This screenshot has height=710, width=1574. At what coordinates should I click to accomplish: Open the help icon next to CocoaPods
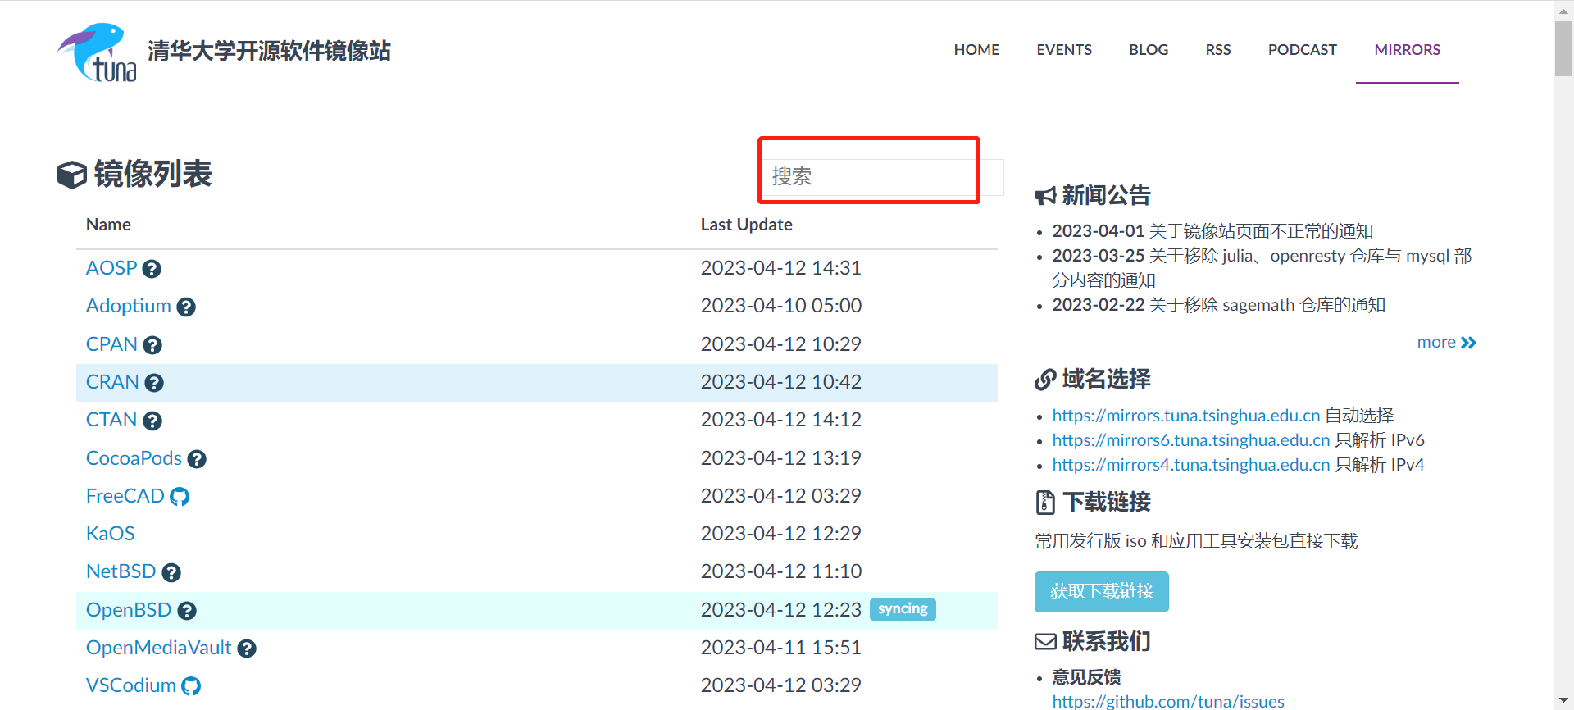pos(197,459)
